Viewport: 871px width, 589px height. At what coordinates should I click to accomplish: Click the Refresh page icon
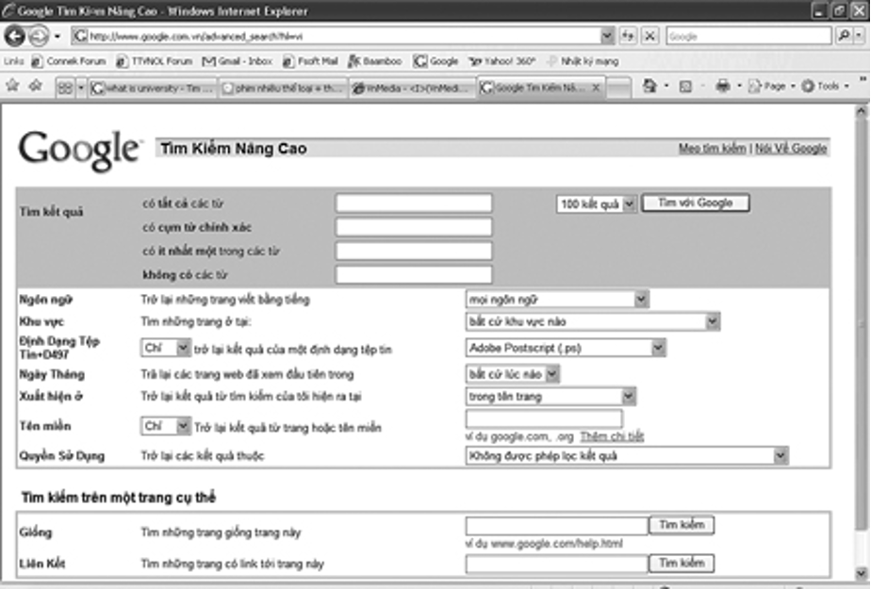pos(630,36)
